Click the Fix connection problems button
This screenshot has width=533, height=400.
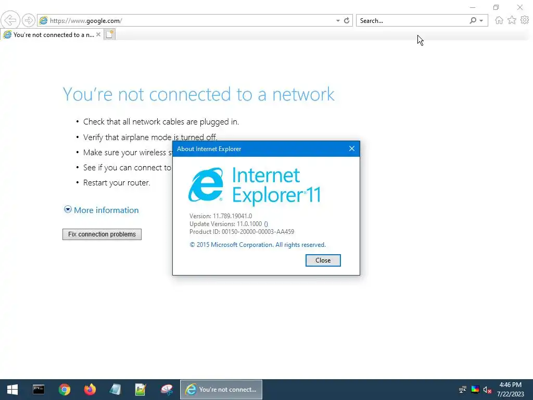(102, 234)
